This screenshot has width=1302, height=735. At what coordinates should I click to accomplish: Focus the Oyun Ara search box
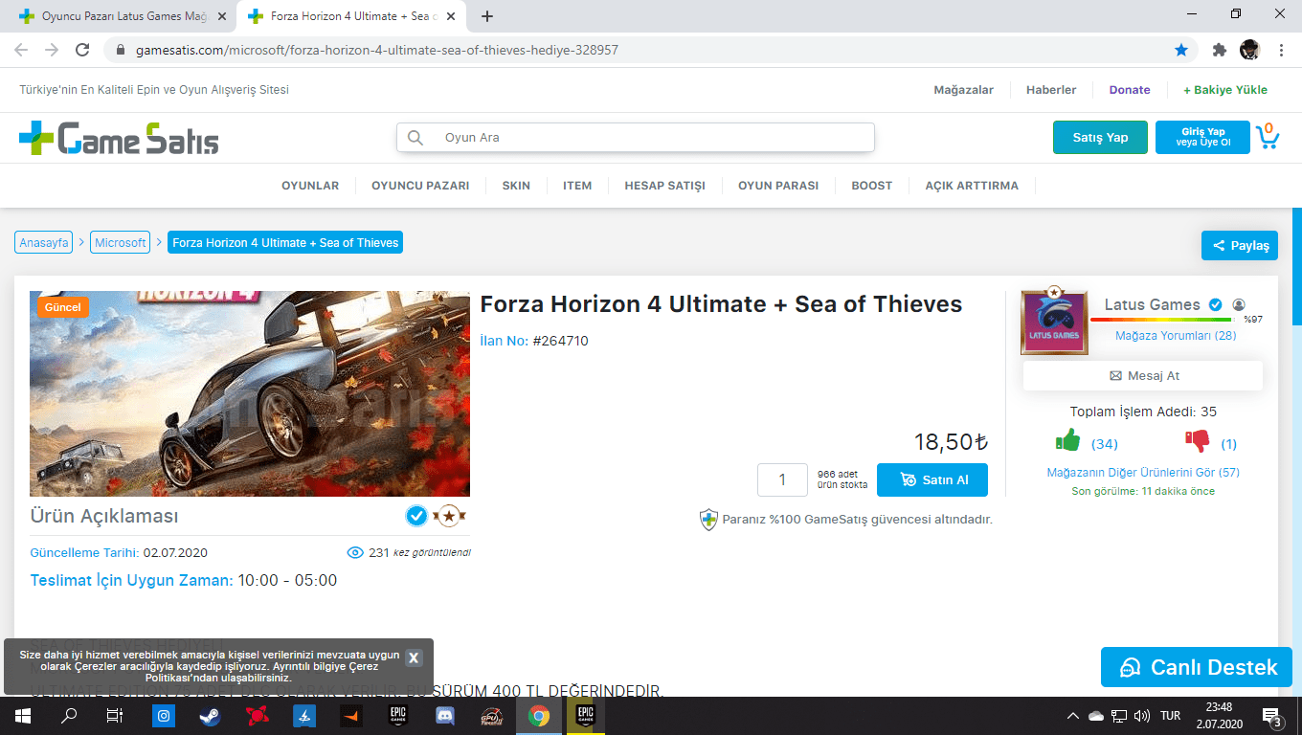click(636, 137)
